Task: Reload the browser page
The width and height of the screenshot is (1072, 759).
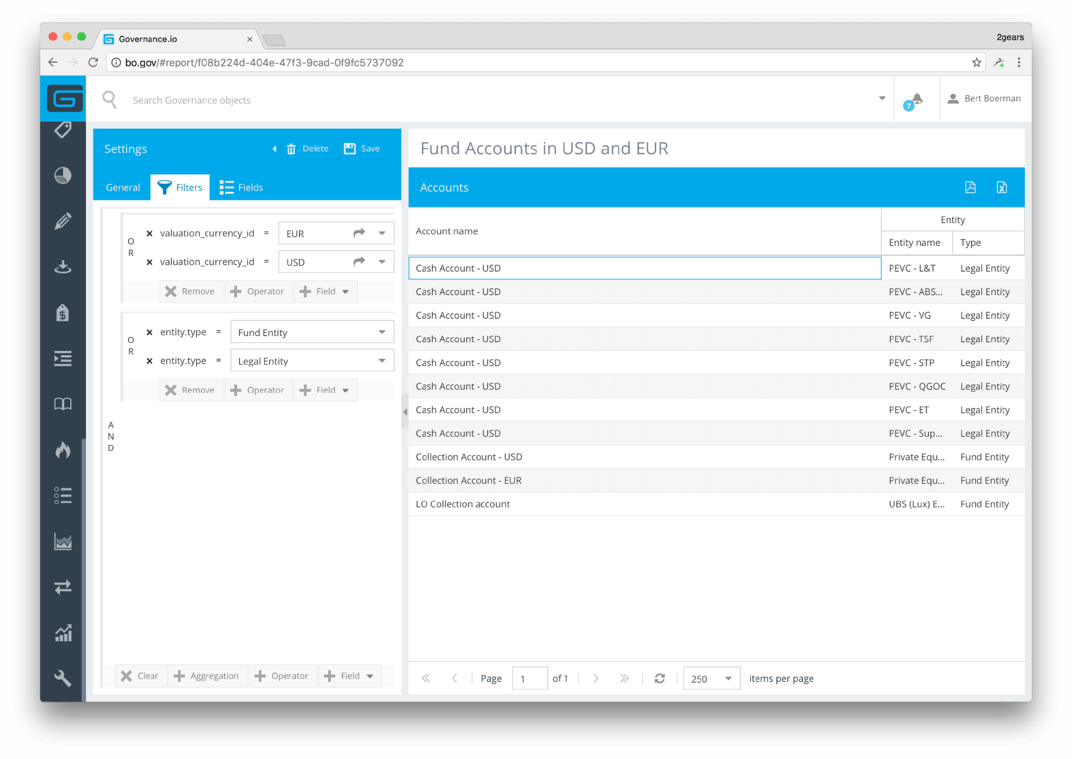Action: [x=93, y=63]
